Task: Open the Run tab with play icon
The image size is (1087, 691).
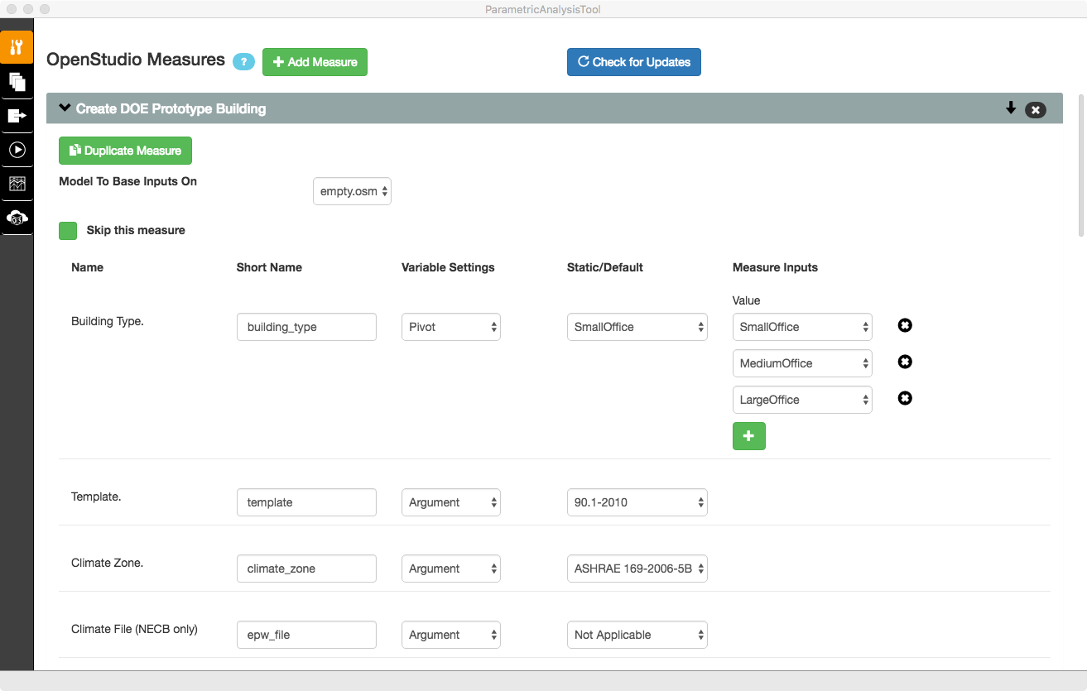Action: pos(17,150)
